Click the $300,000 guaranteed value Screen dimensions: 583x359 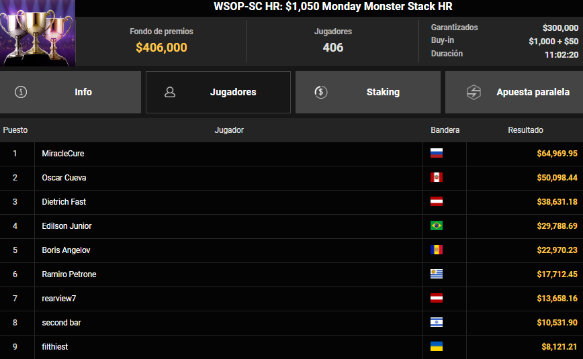pyautogui.click(x=560, y=28)
